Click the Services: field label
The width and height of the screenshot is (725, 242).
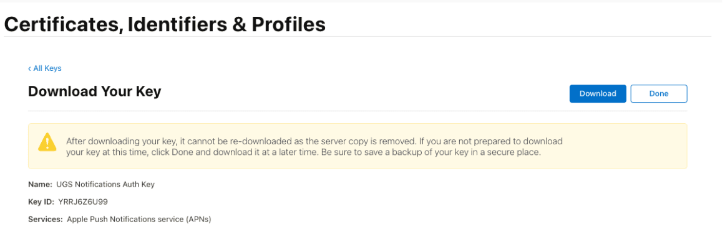click(46, 220)
